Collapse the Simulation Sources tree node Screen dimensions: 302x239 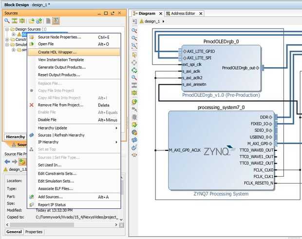point(7,45)
